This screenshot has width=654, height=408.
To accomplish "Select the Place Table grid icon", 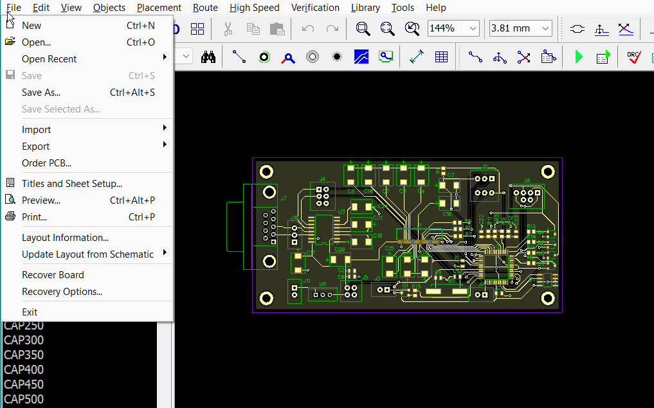I will coord(441,57).
